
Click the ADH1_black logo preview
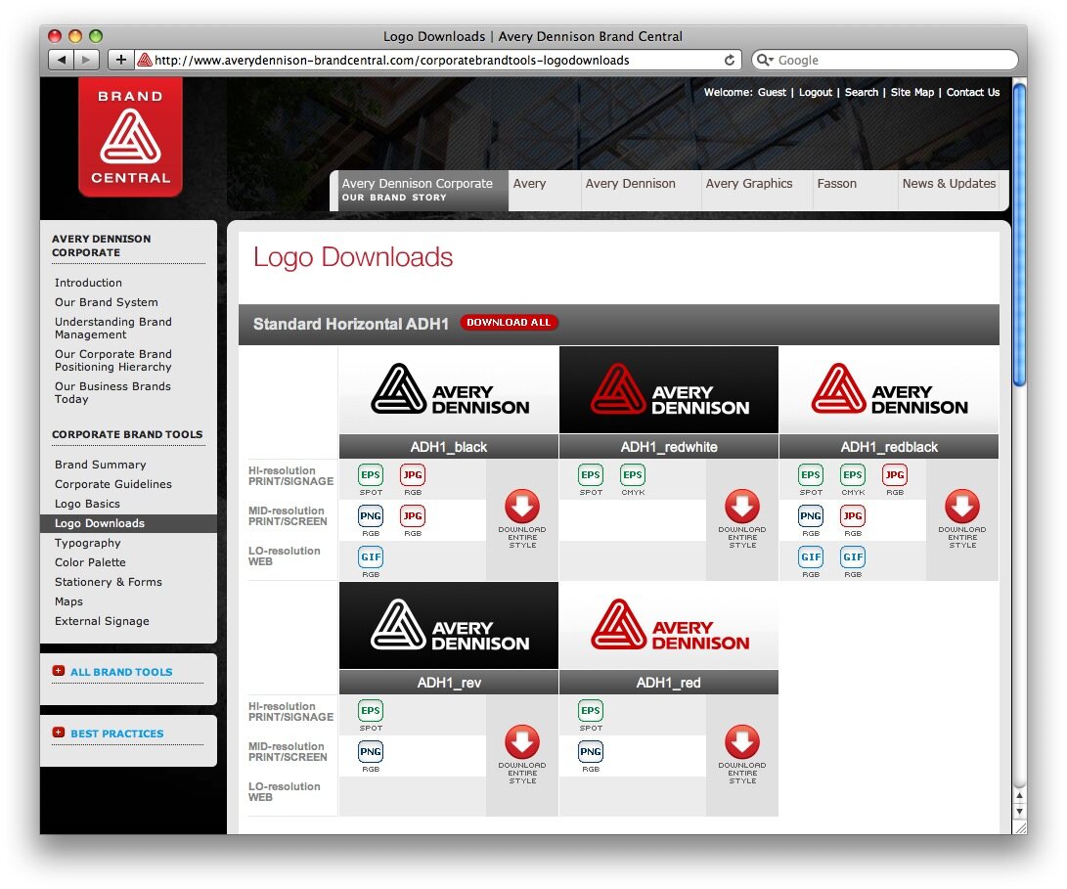(x=449, y=390)
